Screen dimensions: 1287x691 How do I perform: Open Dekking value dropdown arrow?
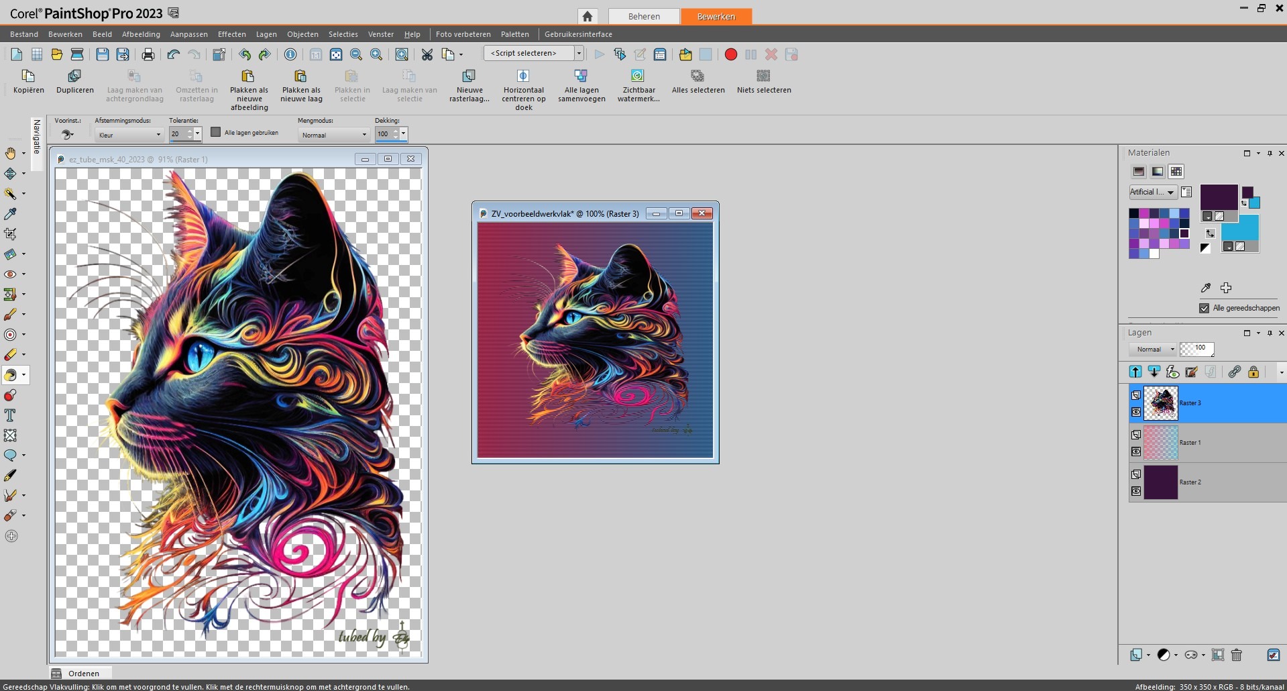[x=403, y=134]
